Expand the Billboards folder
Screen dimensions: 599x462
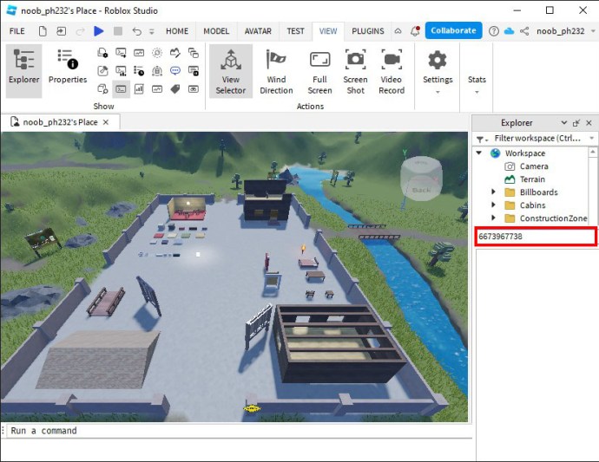click(494, 192)
